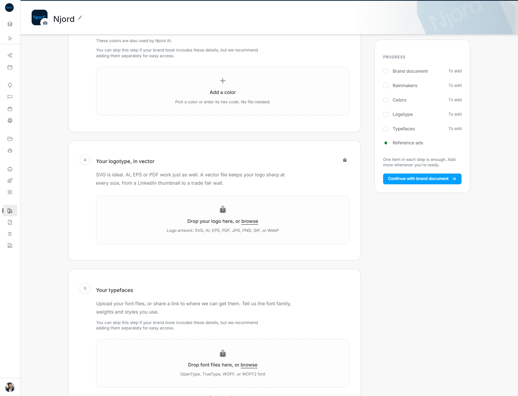Open the sliders settings icon in the sidebar
The image size is (518, 396).
(10, 234)
